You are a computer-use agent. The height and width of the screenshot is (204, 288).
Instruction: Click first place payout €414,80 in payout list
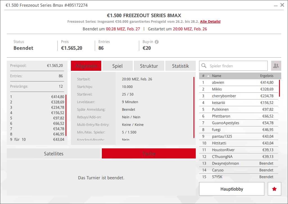58,97
